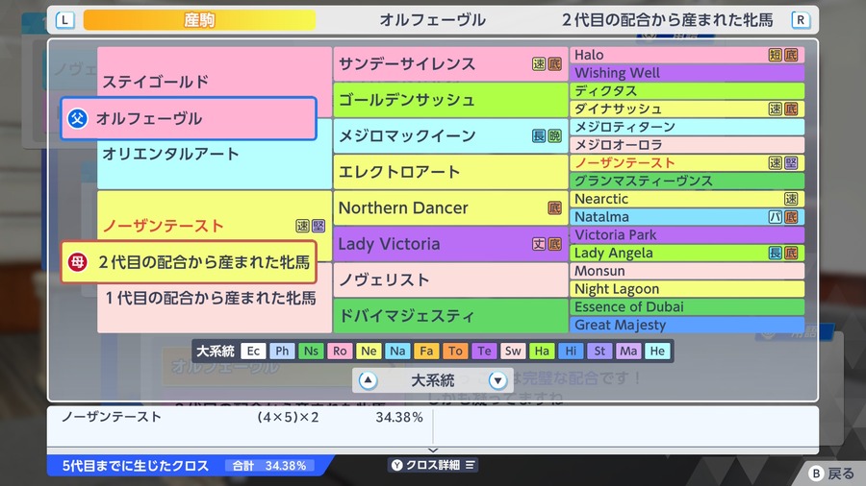Click the Ro lineage color swatch
Screen dimensions: 866x486
[341, 351]
